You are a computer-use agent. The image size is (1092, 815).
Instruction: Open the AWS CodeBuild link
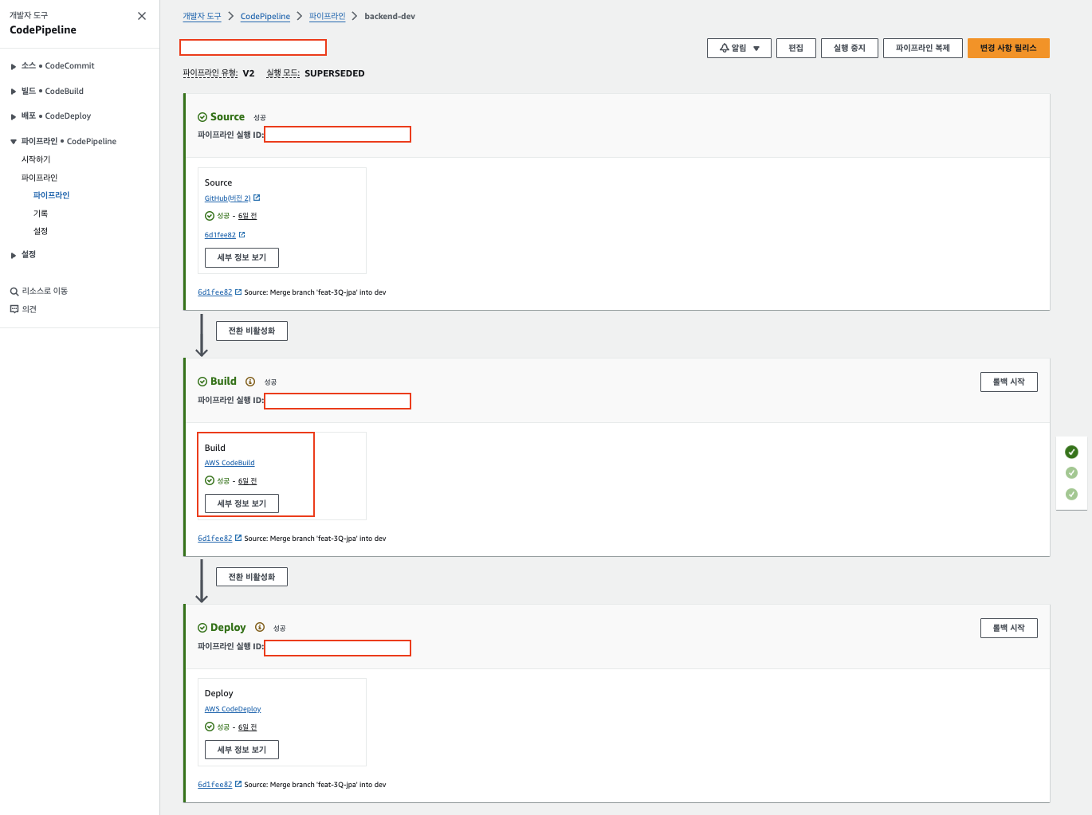pyautogui.click(x=230, y=463)
